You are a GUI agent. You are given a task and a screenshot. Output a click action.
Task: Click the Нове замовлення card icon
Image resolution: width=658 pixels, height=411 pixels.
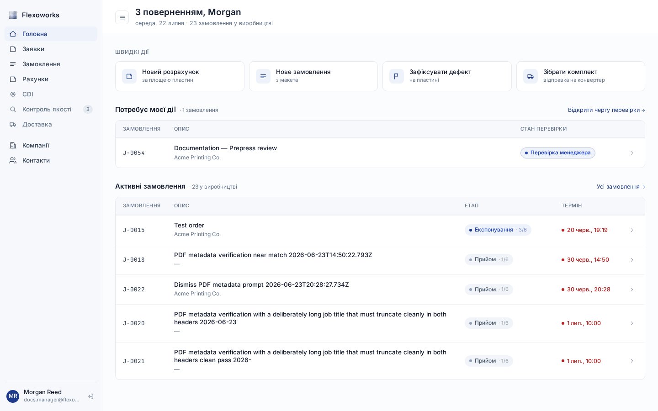[x=263, y=76]
